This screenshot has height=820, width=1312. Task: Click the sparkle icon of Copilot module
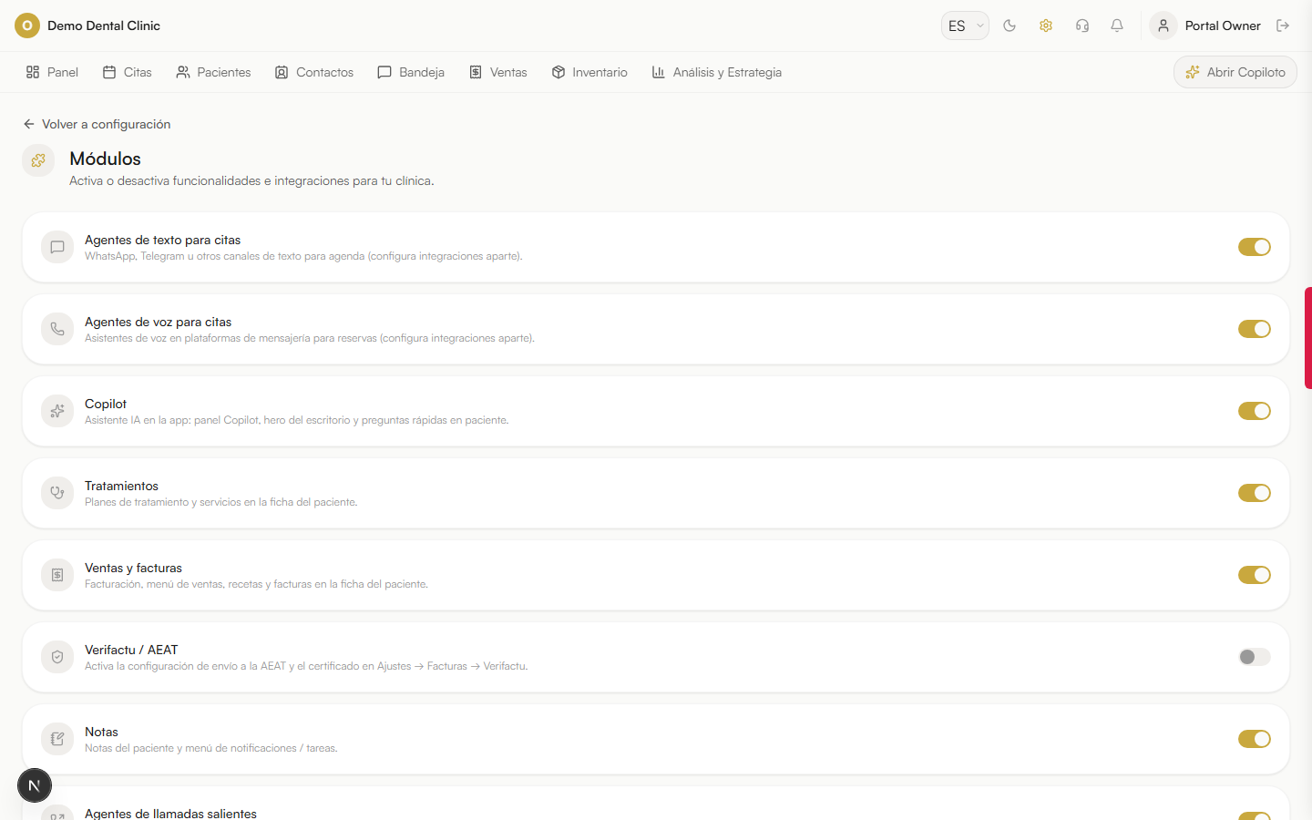[57, 411]
